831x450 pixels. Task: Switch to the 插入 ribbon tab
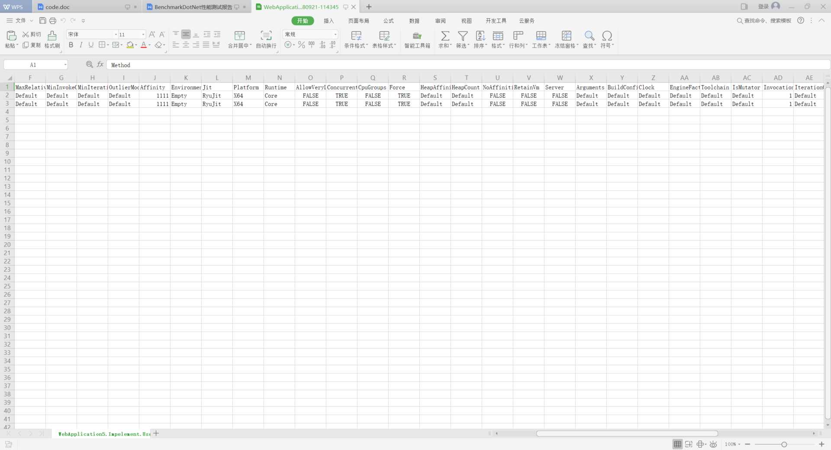[x=329, y=21]
